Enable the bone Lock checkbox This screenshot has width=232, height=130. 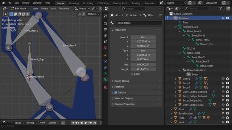(x=132, y=74)
